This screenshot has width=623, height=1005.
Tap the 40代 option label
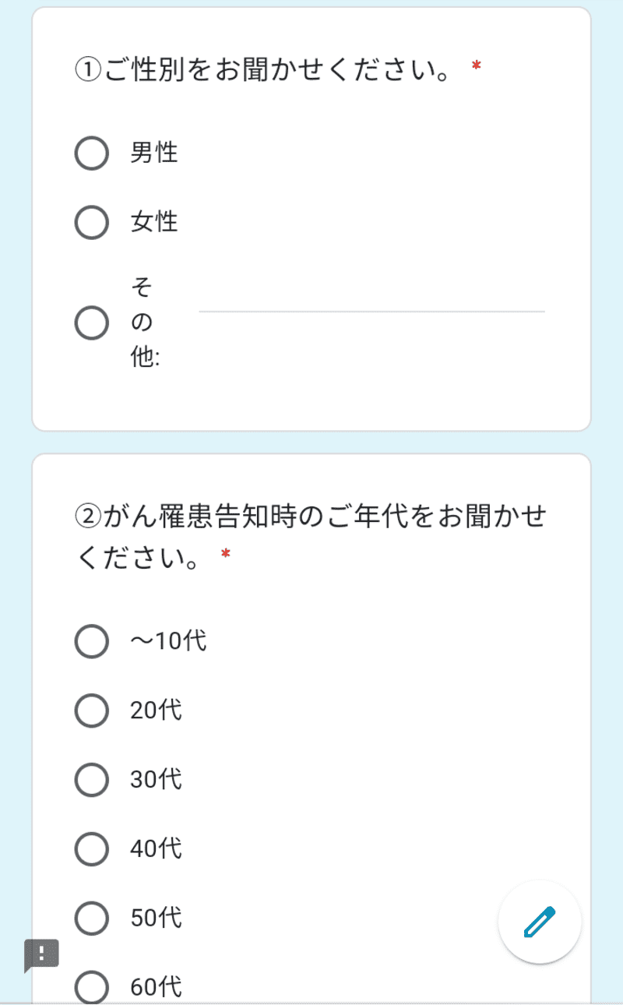(157, 849)
